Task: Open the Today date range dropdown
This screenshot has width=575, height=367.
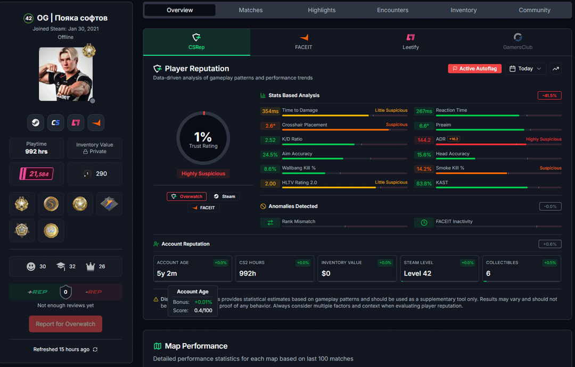Action: click(x=525, y=69)
